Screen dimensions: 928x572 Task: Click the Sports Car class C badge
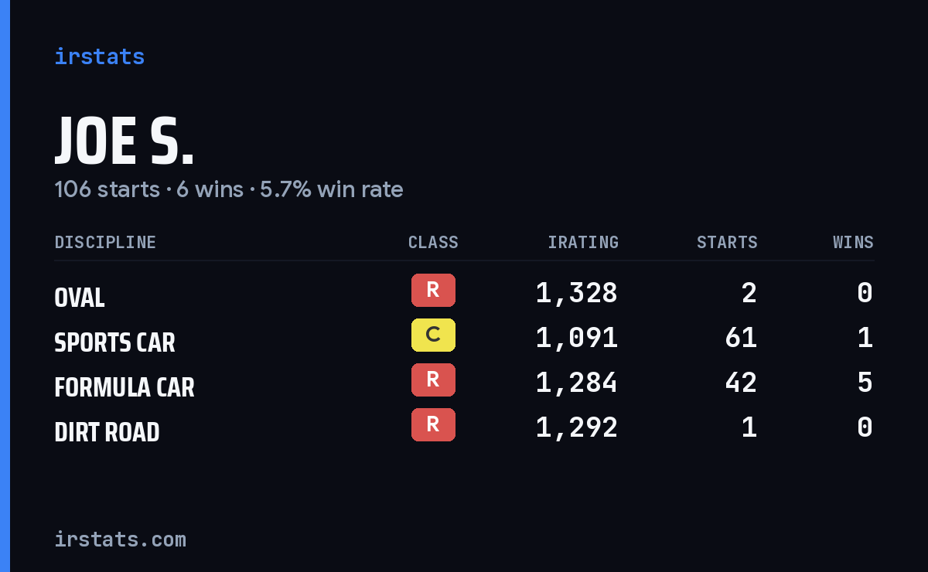[x=433, y=335]
